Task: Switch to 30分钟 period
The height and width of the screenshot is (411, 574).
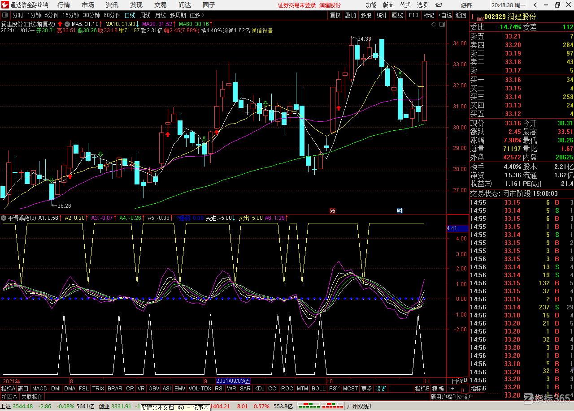Action: click(x=91, y=15)
